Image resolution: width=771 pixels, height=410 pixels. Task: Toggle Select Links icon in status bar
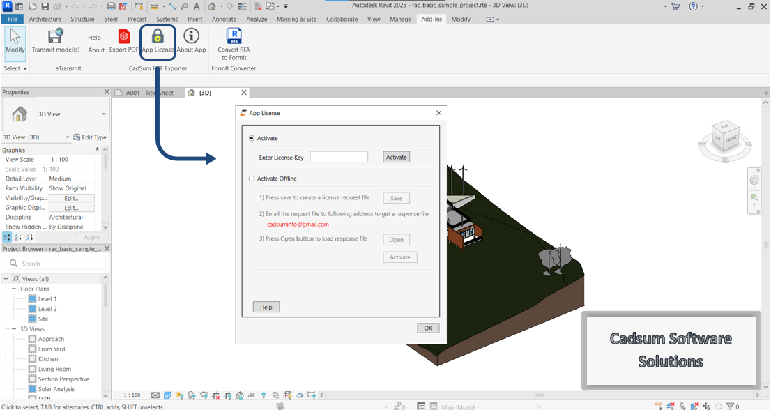(658, 406)
